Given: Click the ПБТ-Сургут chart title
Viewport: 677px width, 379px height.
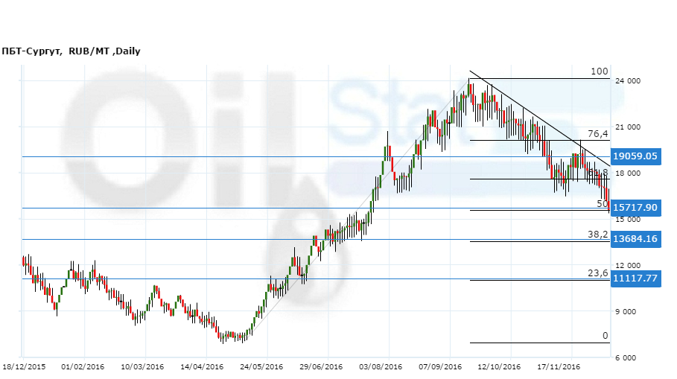Looking at the screenshot, I should (71, 51).
